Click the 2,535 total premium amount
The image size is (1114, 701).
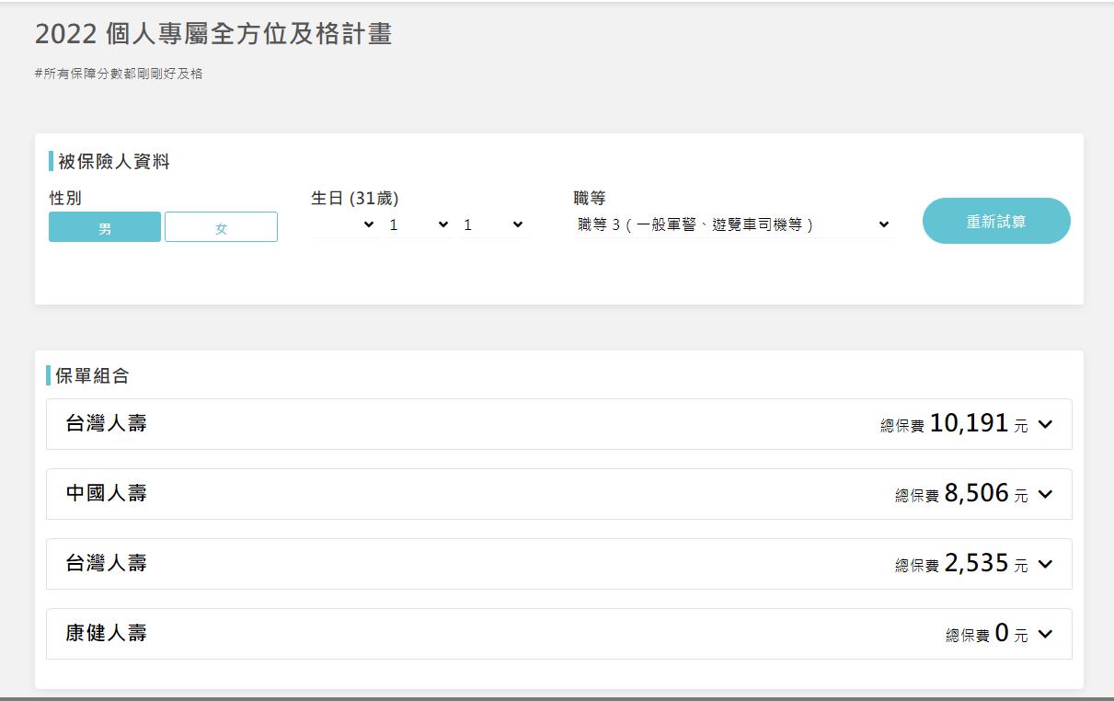click(x=977, y=563)
